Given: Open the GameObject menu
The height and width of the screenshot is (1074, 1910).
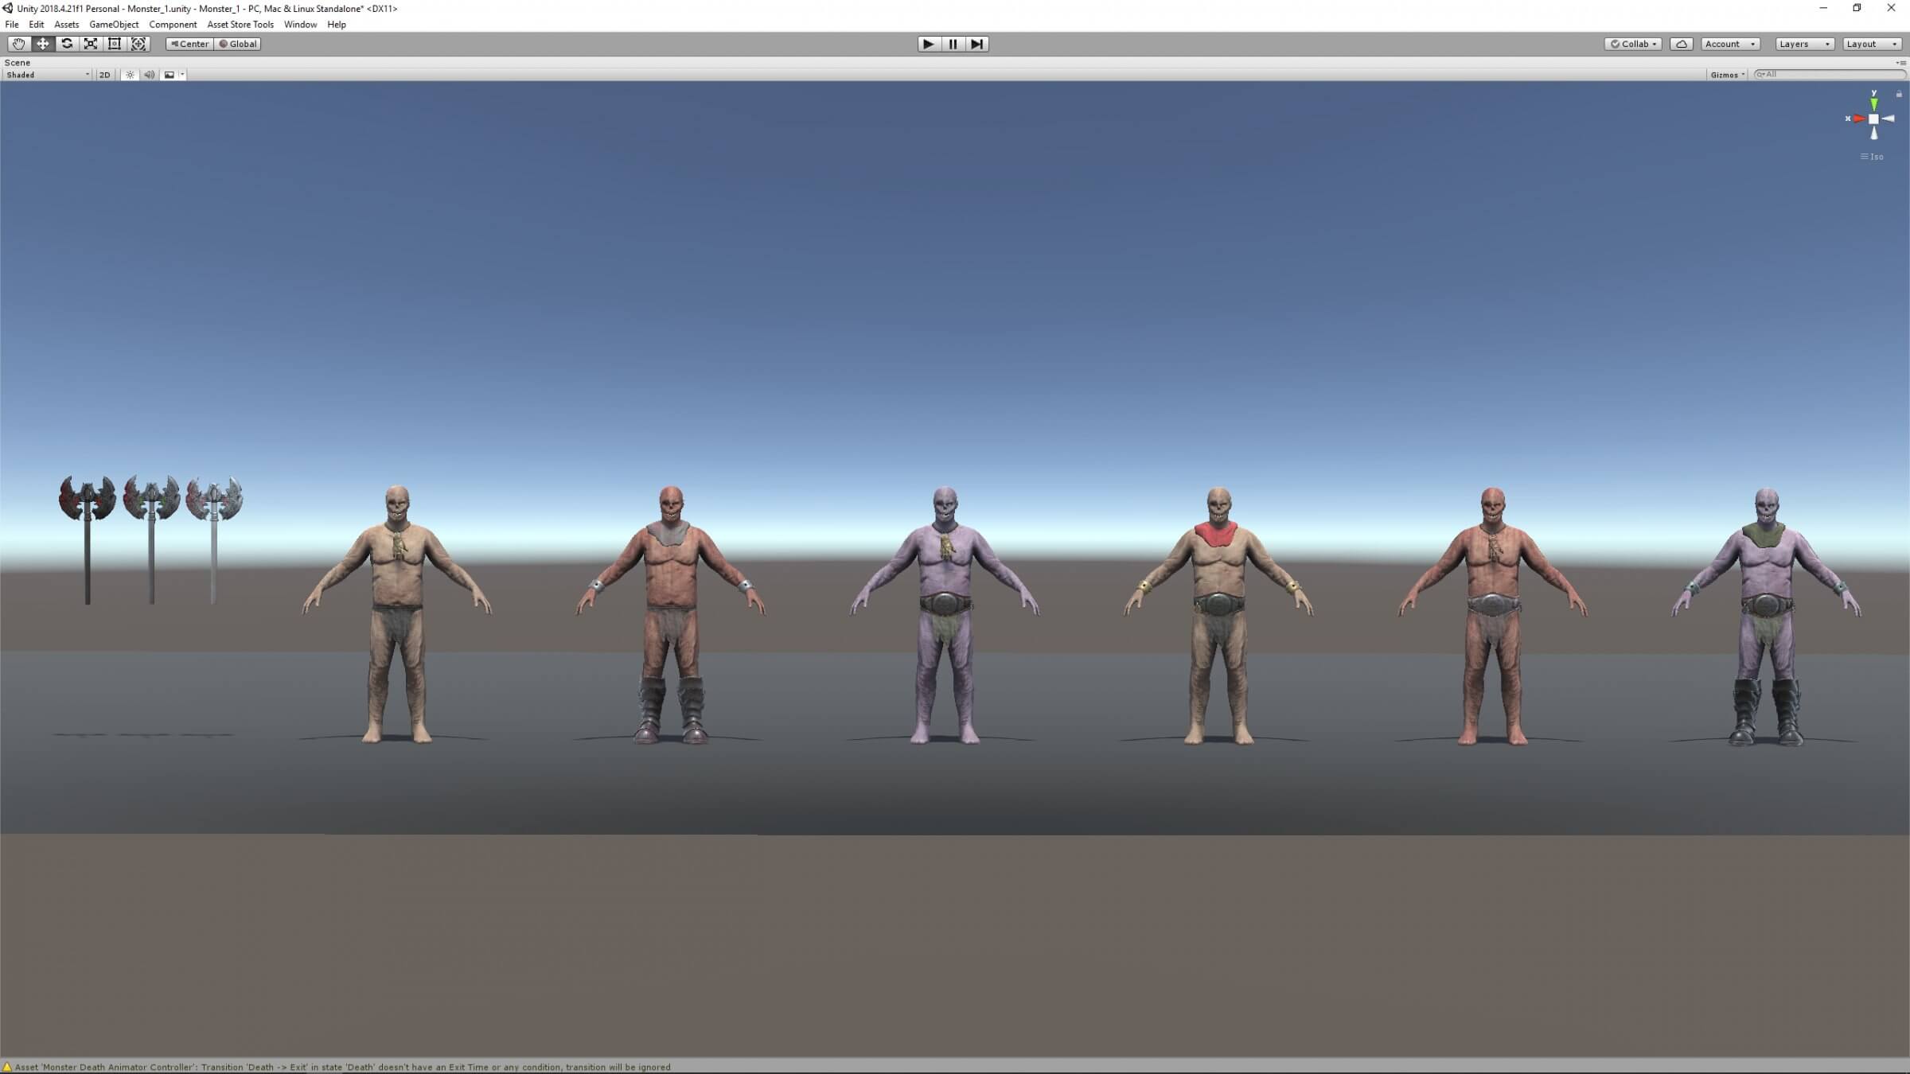Looking at the screenshot, I should (x=114, y=25).
